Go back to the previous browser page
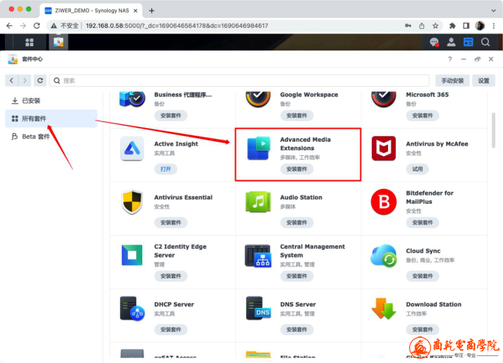Viewport: 503px width, 363px height. click(9, 25)
